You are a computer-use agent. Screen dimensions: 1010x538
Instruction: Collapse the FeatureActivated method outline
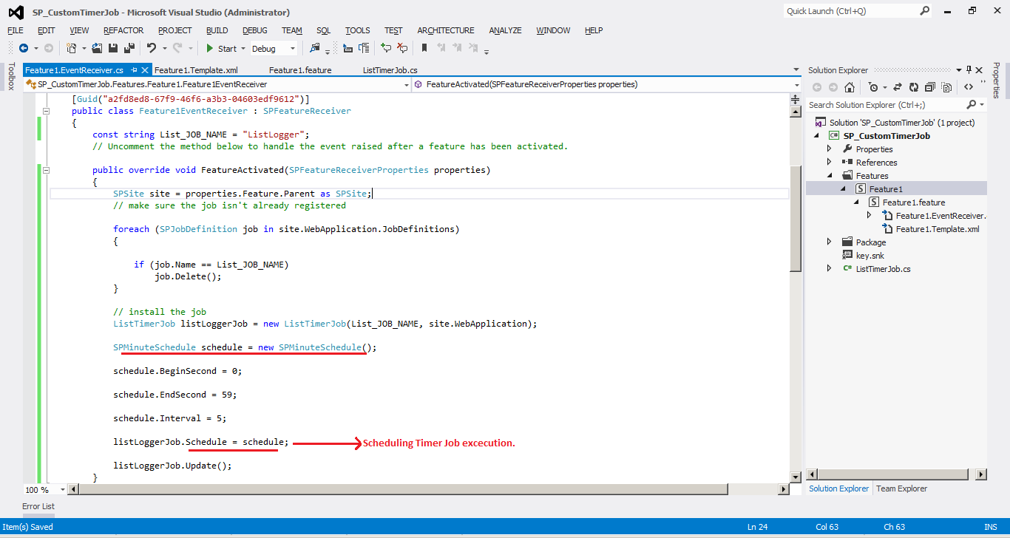pos(45,170)
